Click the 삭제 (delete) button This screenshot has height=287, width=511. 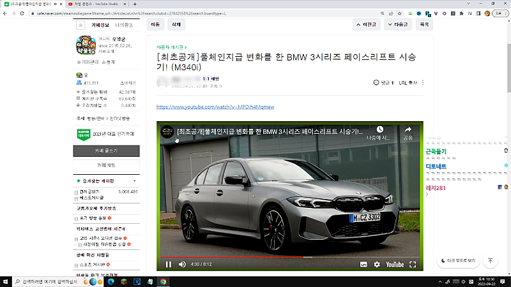[x=176, y=24]
